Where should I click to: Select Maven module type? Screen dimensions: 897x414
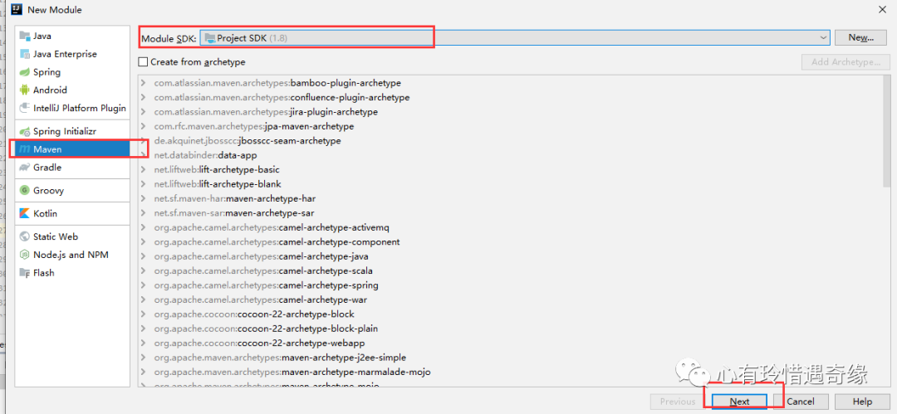71,149
